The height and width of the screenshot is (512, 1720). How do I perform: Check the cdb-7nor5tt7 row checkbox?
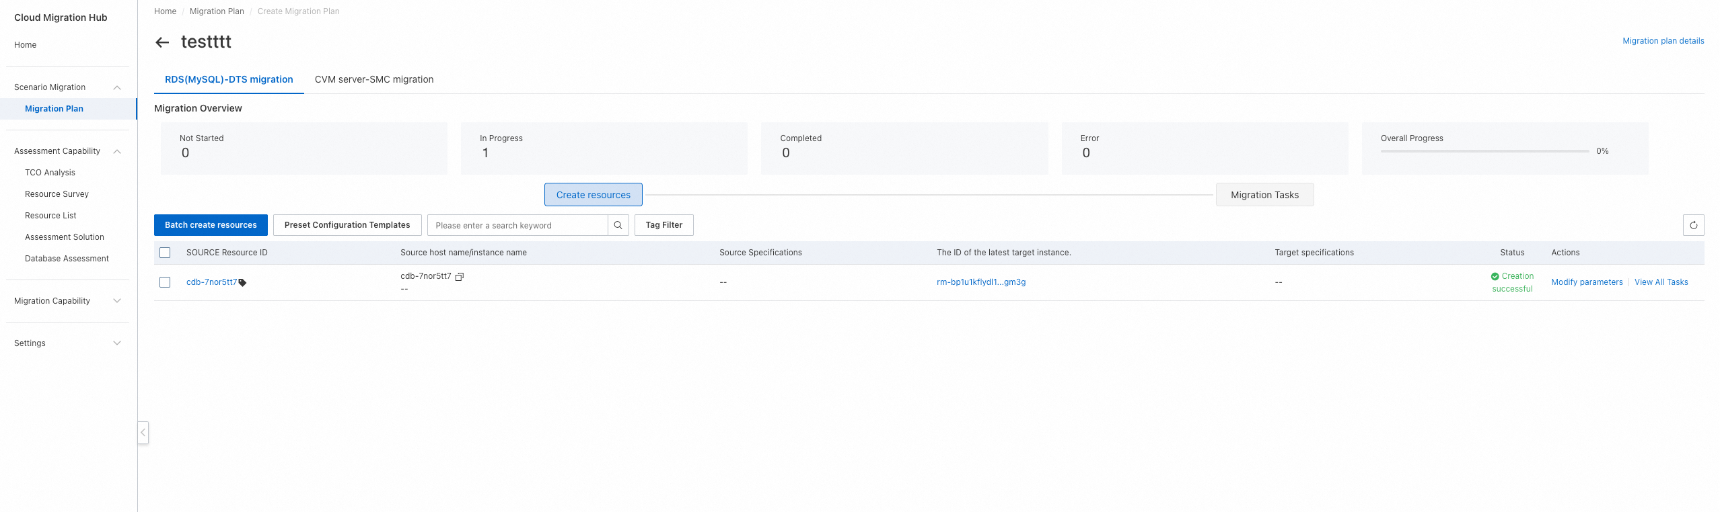click(165, 282)
